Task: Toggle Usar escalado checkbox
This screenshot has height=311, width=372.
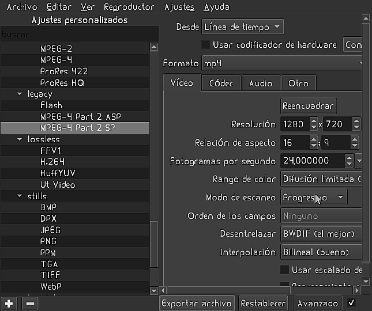Action: click(x=284, y=270)
